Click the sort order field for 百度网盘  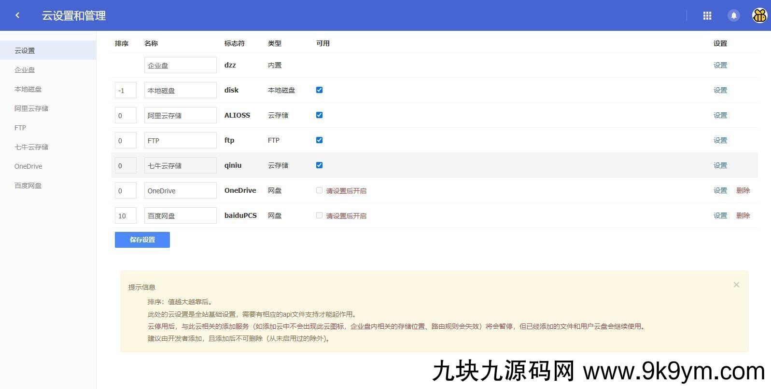126,215
